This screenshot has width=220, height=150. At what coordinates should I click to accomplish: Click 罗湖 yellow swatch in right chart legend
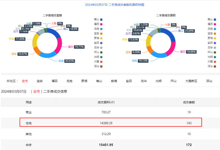215,38
